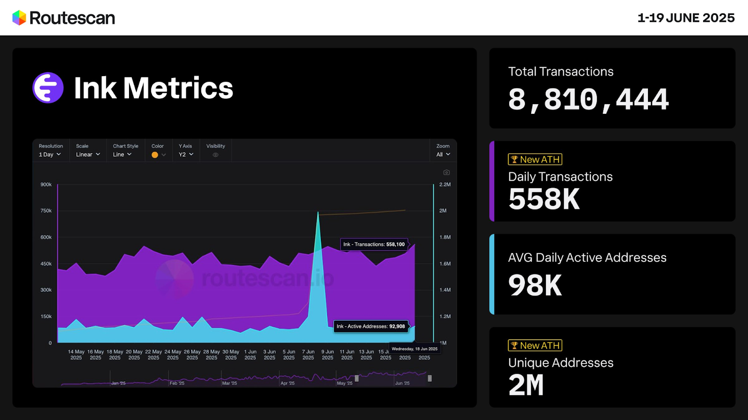Click the Total Transactions value 8,810,444
748x420 pixels.
click(589, 100)
